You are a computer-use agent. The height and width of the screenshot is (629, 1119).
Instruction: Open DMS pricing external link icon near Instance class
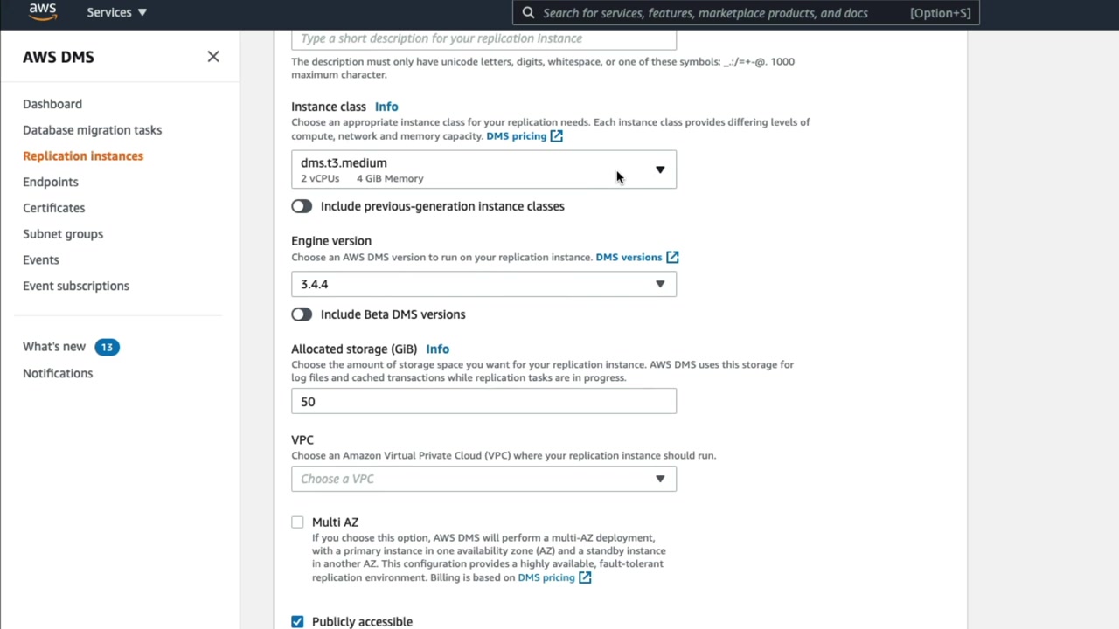click(557, 136)
